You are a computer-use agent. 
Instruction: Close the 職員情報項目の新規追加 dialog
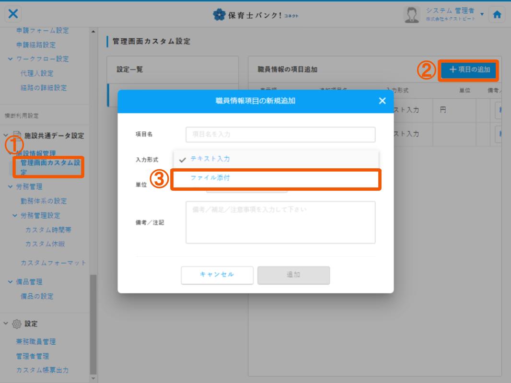382,101
